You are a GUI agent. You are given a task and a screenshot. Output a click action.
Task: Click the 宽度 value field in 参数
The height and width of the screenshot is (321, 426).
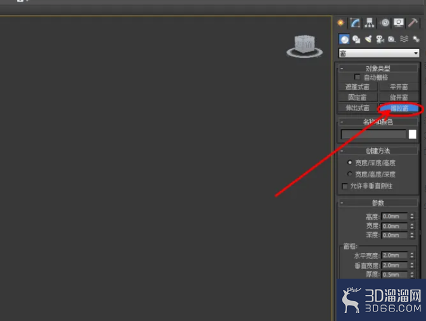click(394, 226)
